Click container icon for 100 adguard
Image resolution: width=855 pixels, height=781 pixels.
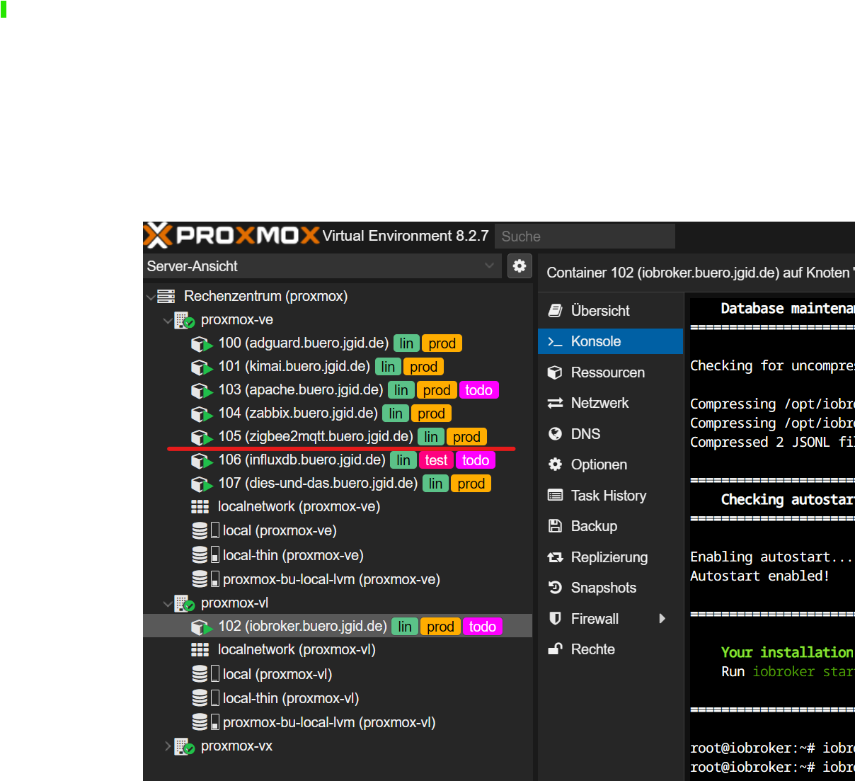tap(202, 344)
